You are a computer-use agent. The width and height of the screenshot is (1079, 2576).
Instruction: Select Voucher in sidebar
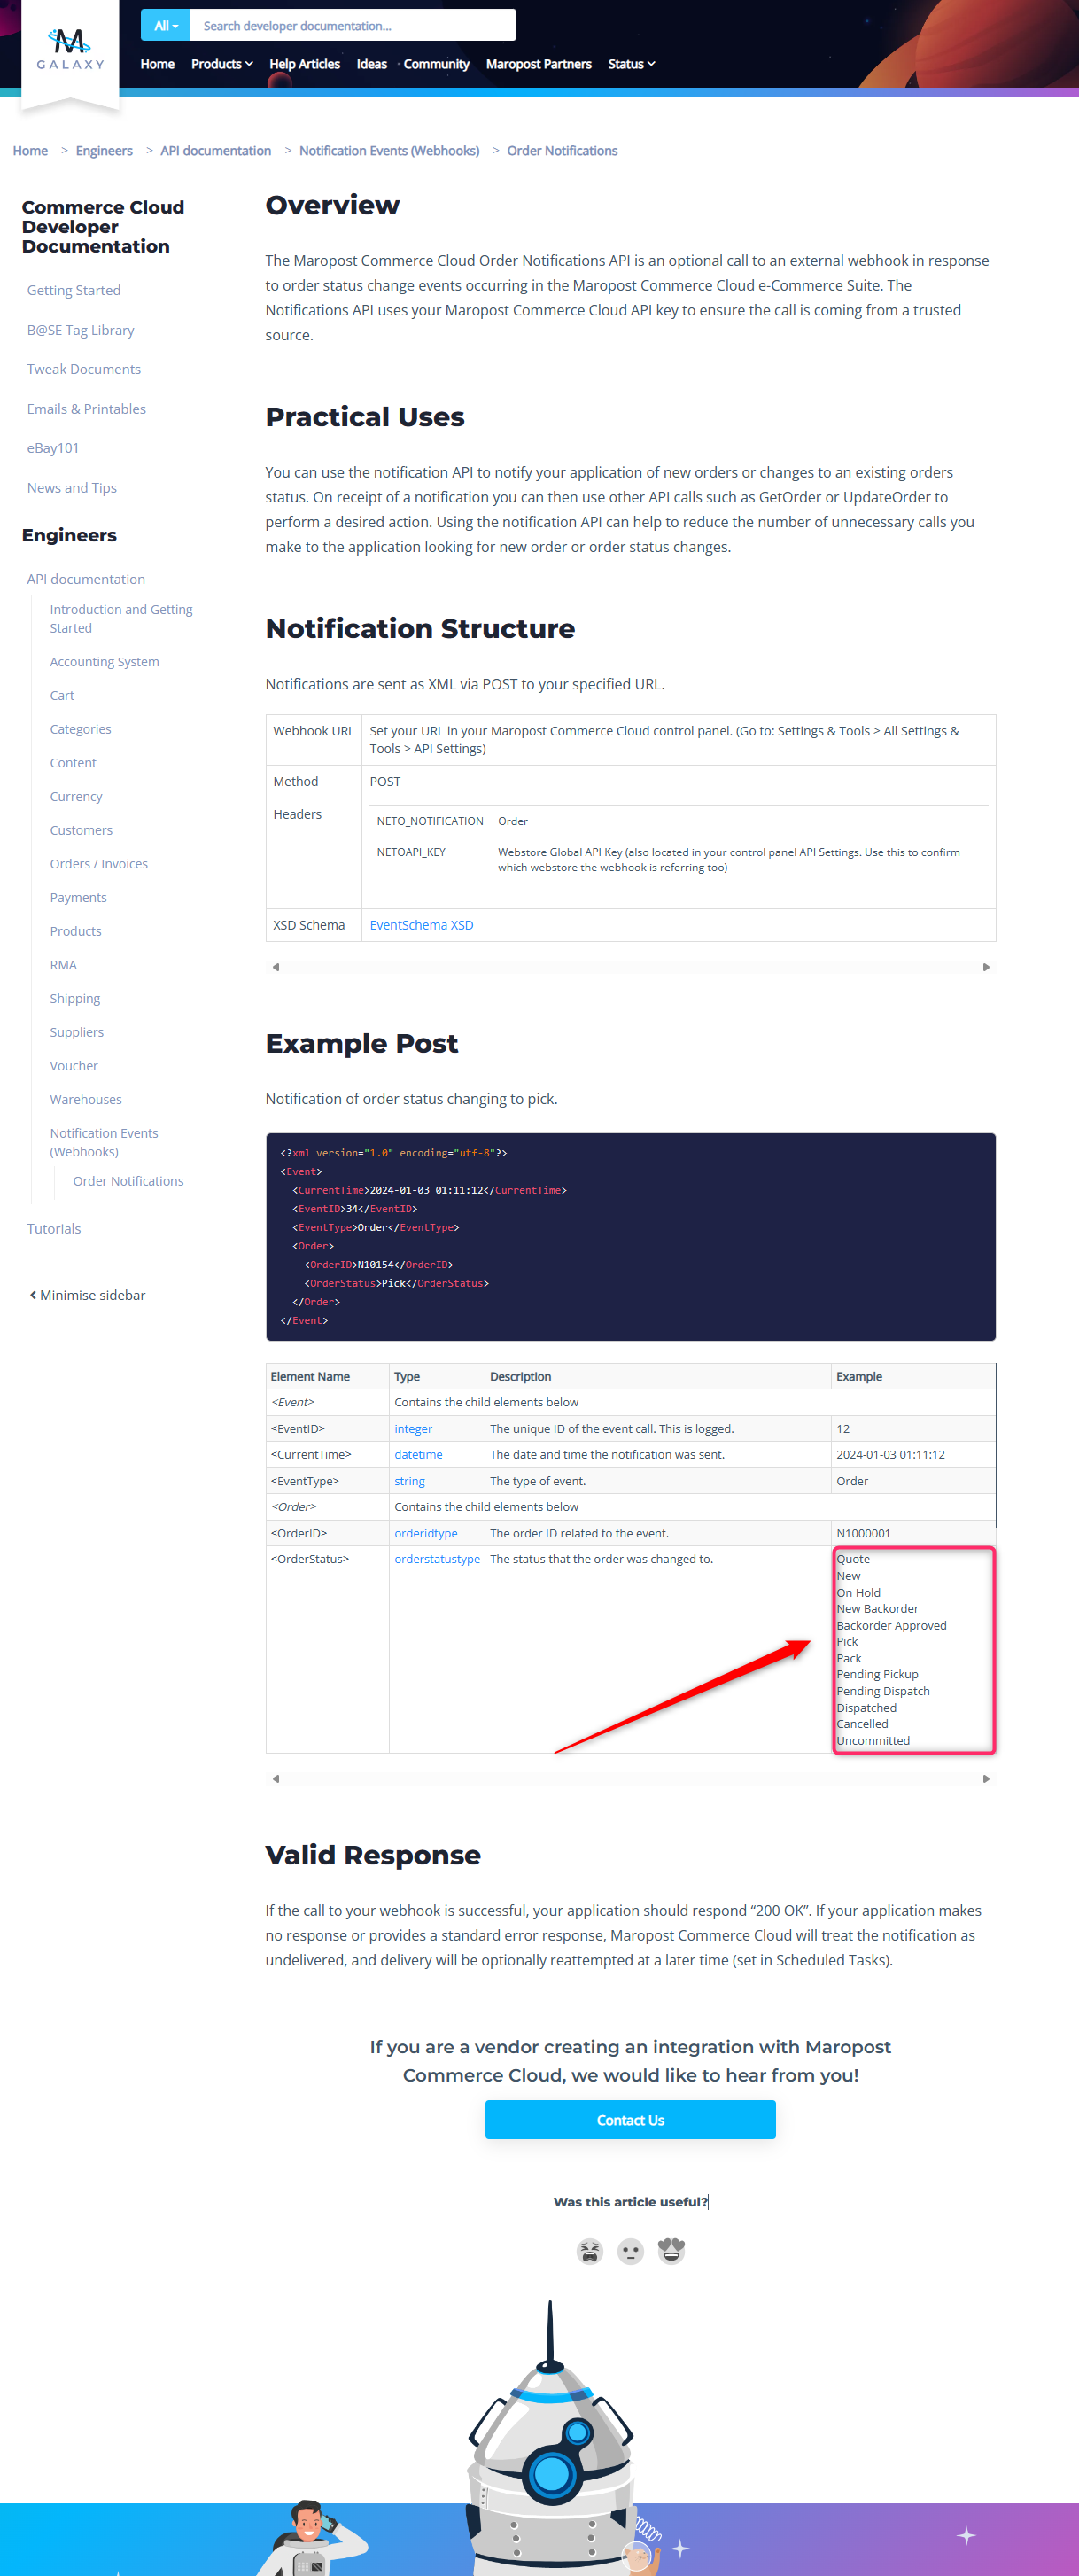click(x=74, y=1066)
